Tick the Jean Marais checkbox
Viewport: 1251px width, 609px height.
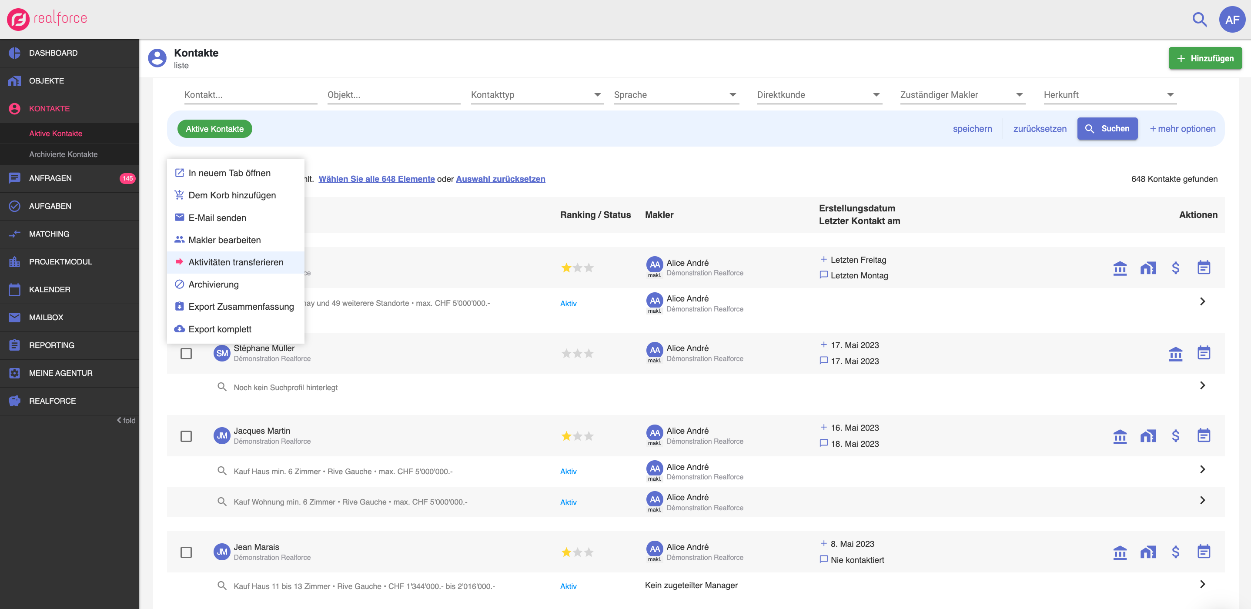[x=186, y=552]
